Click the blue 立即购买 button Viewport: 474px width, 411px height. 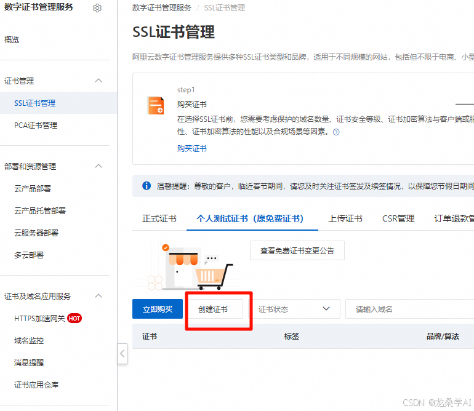coord(158,309)
